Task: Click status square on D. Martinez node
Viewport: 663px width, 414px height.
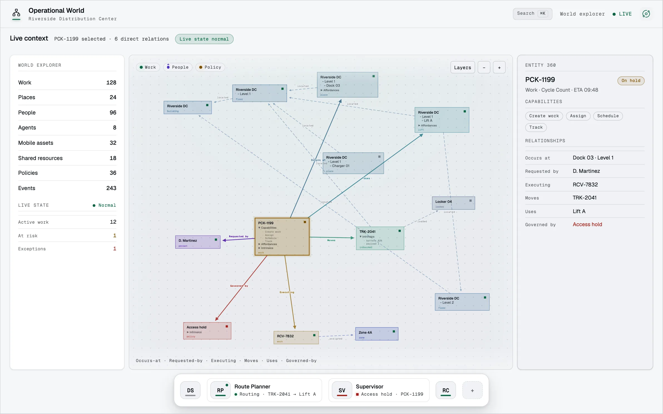Action: [216, 240]
